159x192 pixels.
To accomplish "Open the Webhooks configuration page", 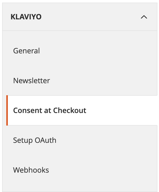I will click(x=31, y=170).
